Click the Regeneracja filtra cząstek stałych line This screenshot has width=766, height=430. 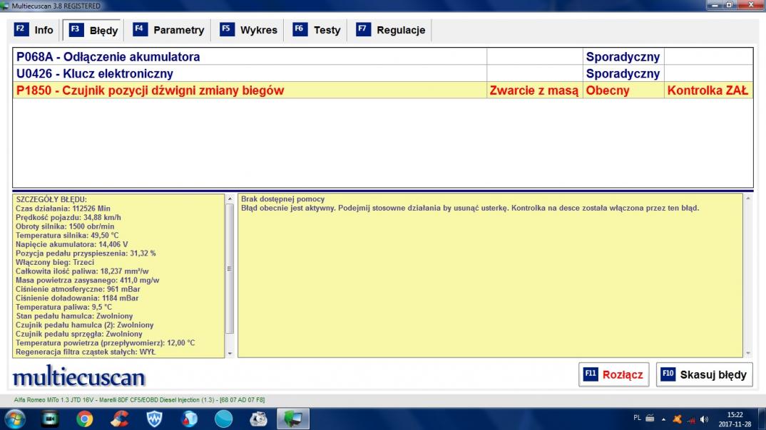86,352
